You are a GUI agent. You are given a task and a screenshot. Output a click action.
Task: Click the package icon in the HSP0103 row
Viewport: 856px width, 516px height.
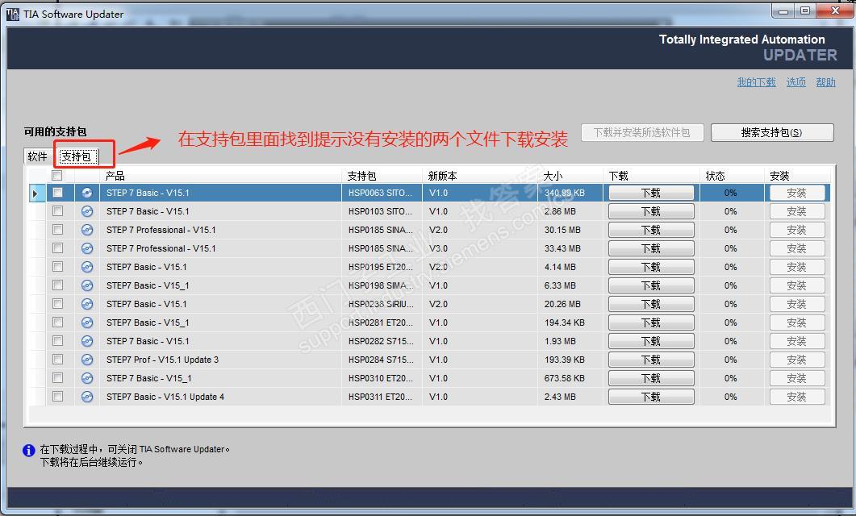(87, 211)
